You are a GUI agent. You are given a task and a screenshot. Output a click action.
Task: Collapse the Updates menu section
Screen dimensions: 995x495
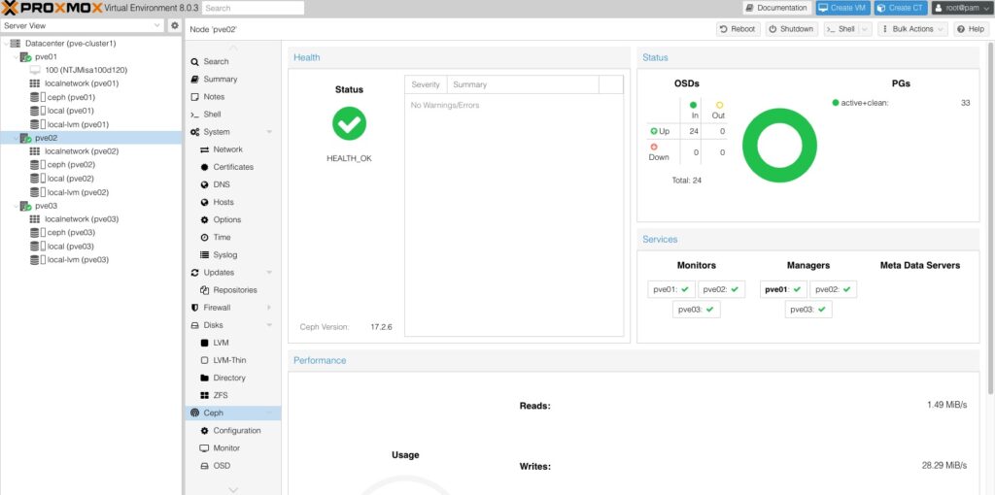(269, 273)
